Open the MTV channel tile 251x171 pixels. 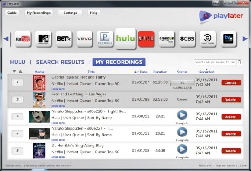pos(43,39)
